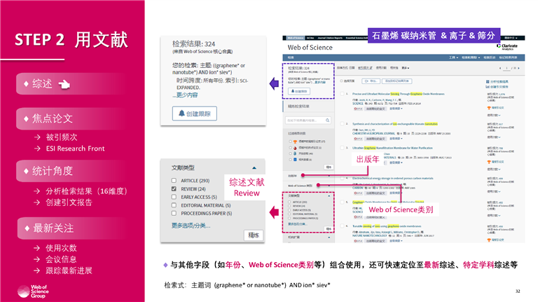Click the 创建引文报告 sidebar item
This screenshot has width=538, height=302.
point(69,203)
